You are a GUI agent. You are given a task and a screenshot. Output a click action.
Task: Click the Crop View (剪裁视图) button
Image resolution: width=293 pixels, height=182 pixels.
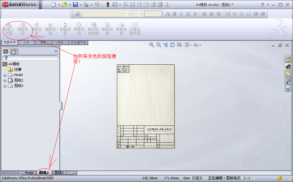(x=121, y=29)
